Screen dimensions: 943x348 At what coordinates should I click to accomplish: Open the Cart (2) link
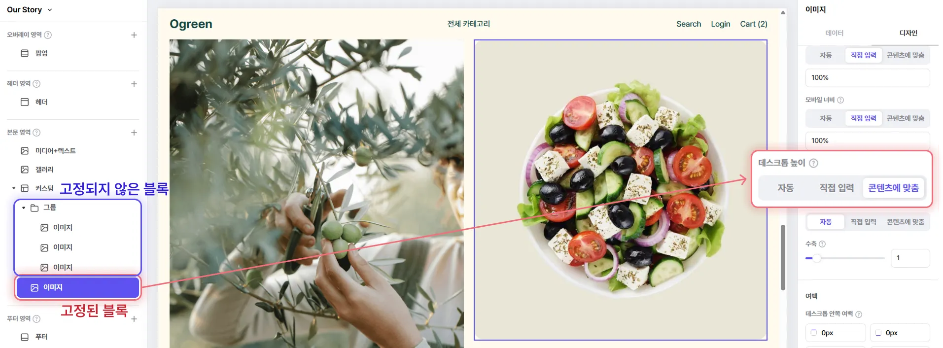point(753,24)
